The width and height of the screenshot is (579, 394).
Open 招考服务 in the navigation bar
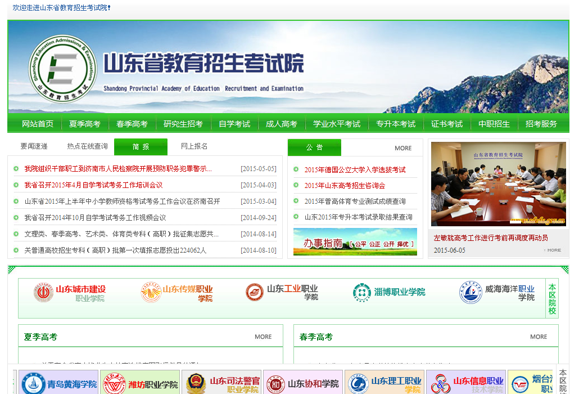click(541, 124)
